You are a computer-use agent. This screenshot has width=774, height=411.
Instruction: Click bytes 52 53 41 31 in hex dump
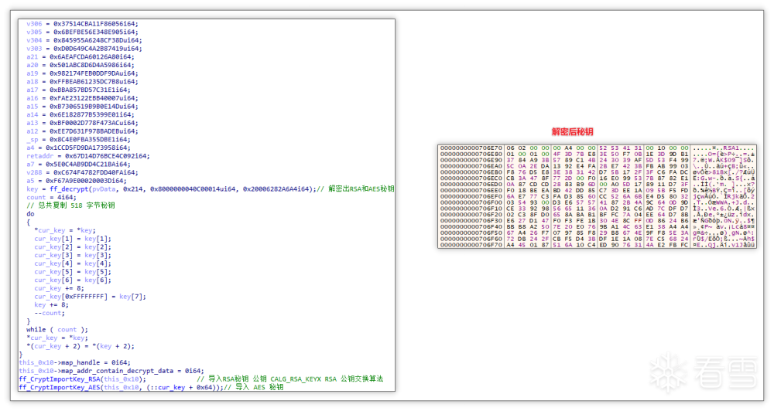621,148
